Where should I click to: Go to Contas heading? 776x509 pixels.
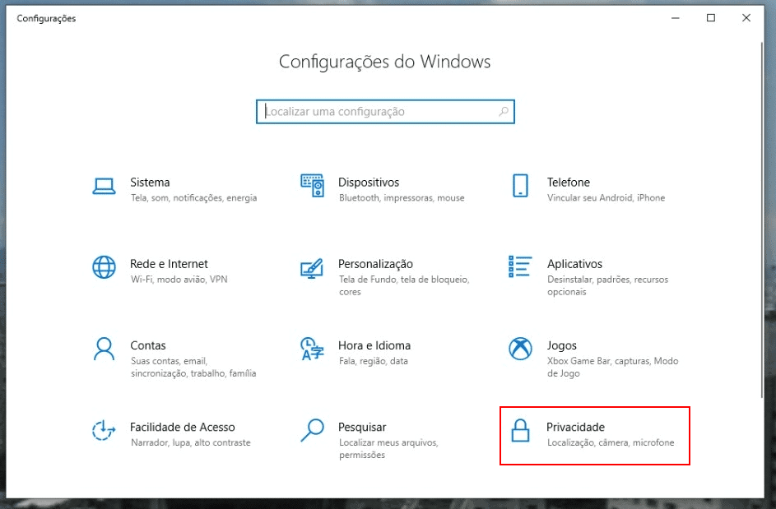148,345
